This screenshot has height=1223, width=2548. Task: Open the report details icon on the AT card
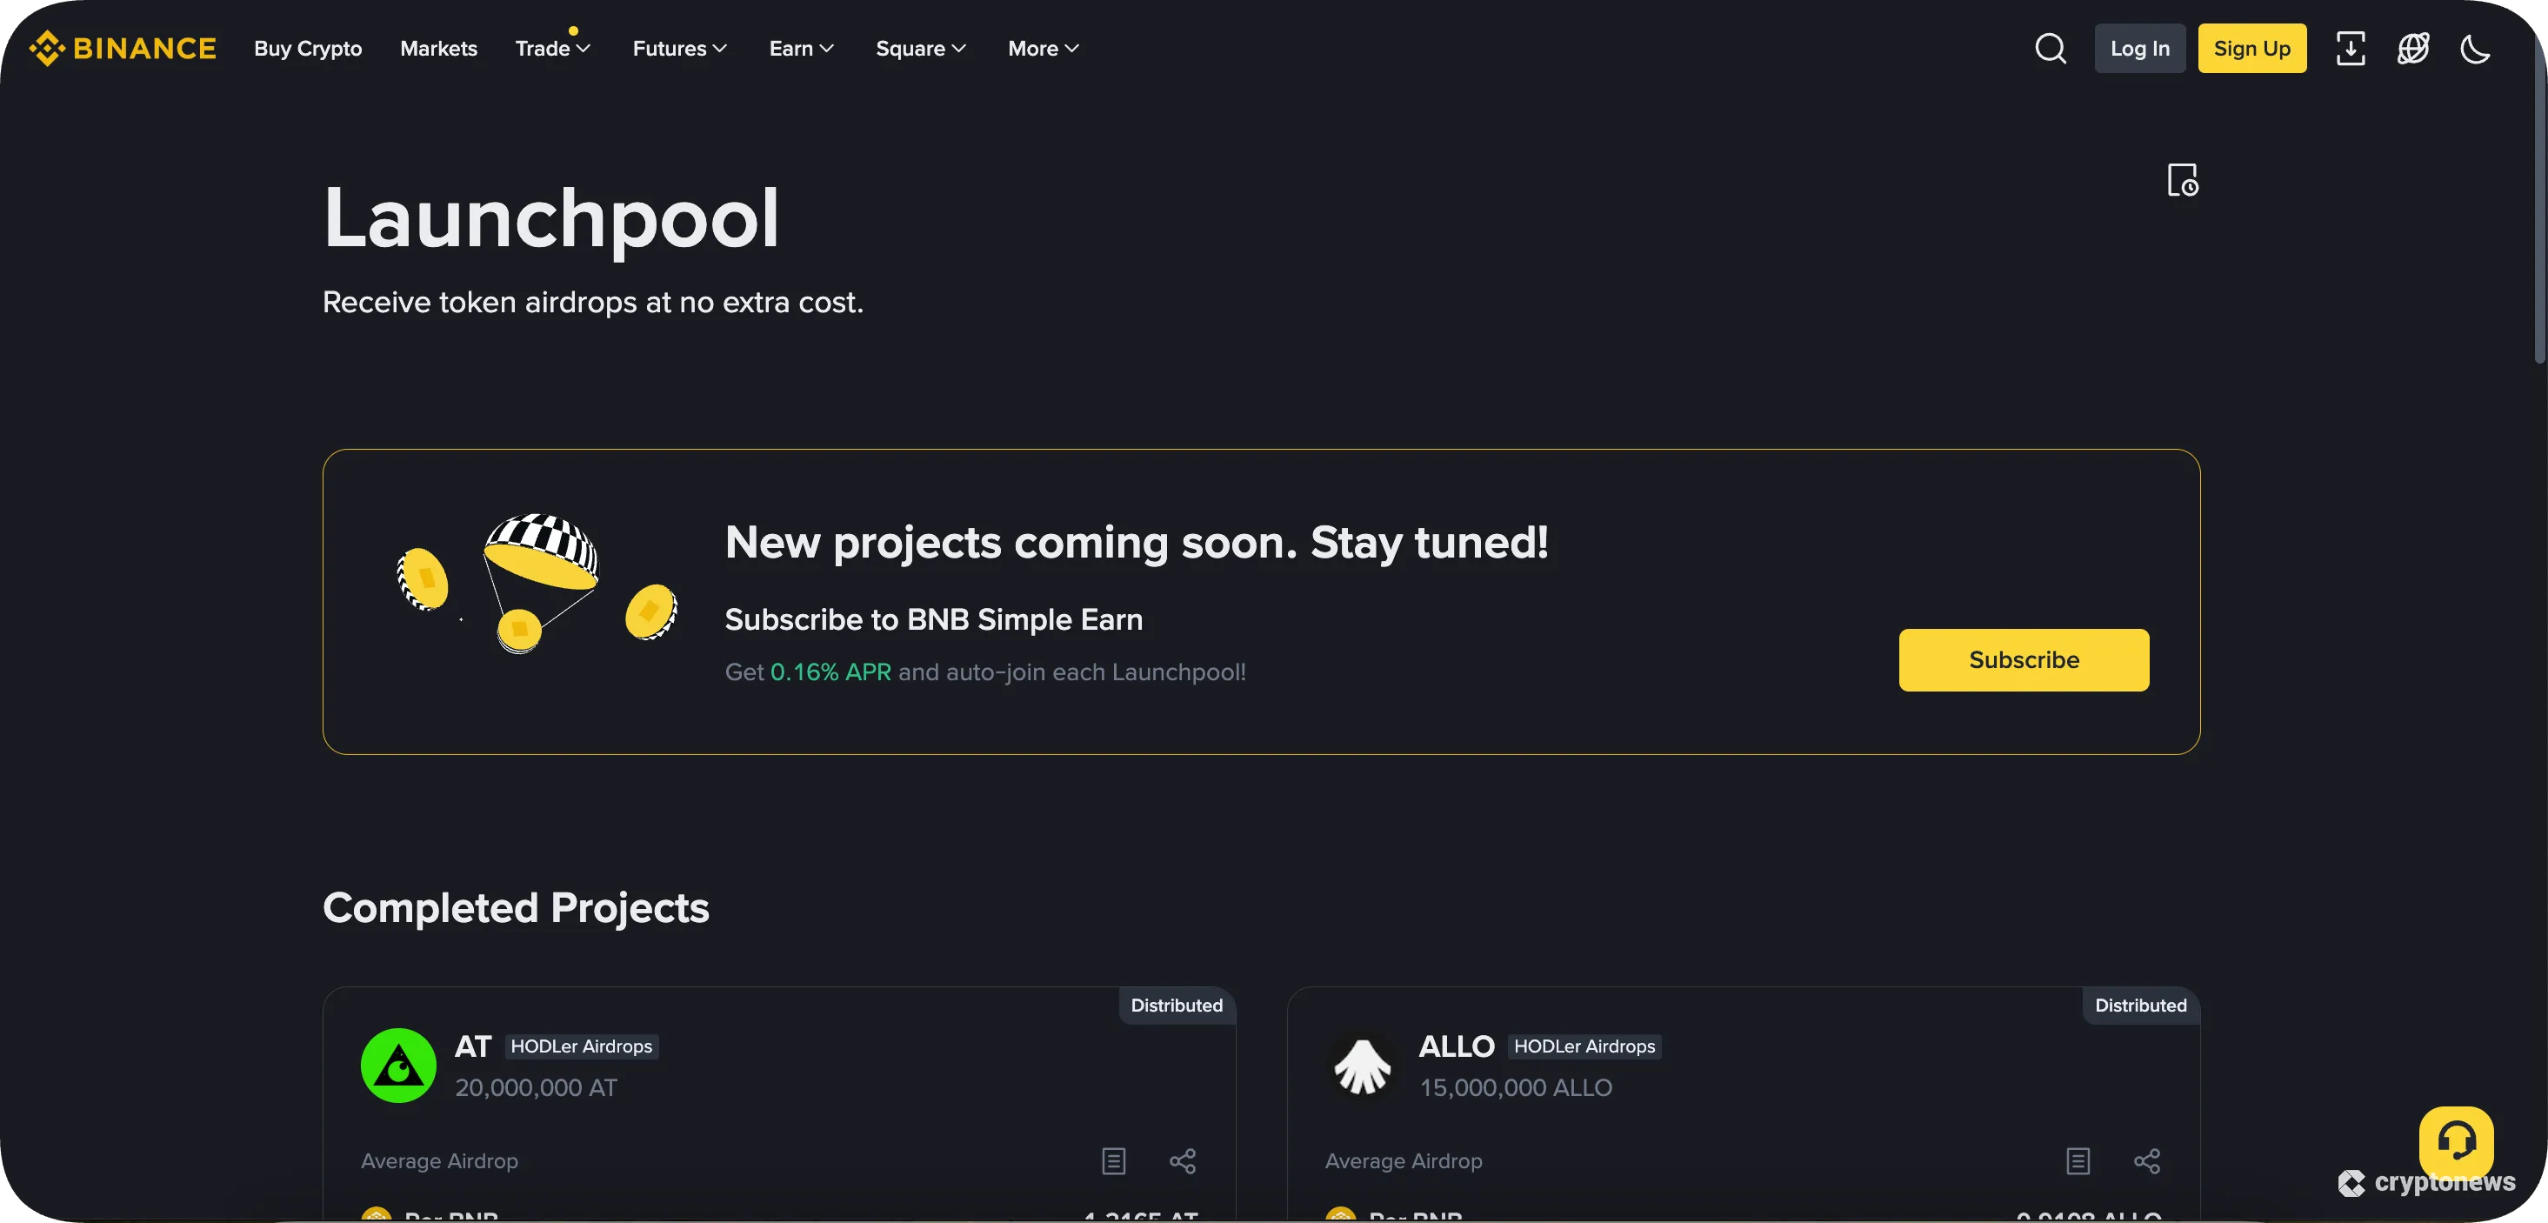pyautogui.click(x=1113, y=1161)
